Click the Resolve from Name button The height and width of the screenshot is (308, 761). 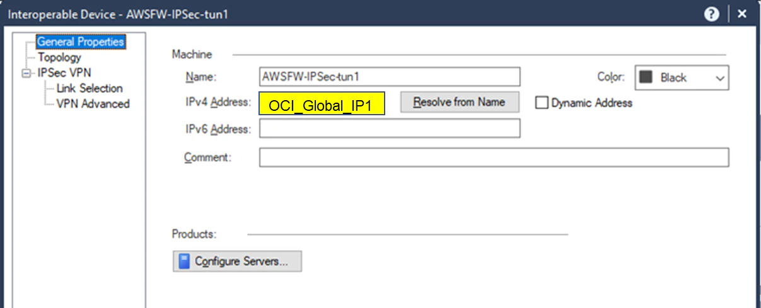460,102
